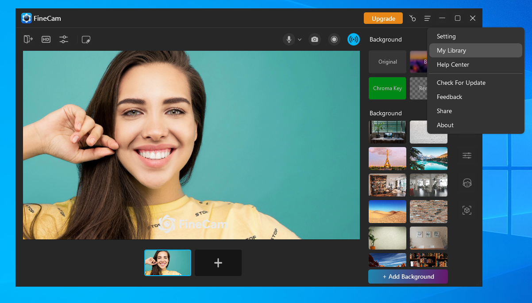Toggle recording with the record button
532x303 pixels.
[x=334, y=39]
